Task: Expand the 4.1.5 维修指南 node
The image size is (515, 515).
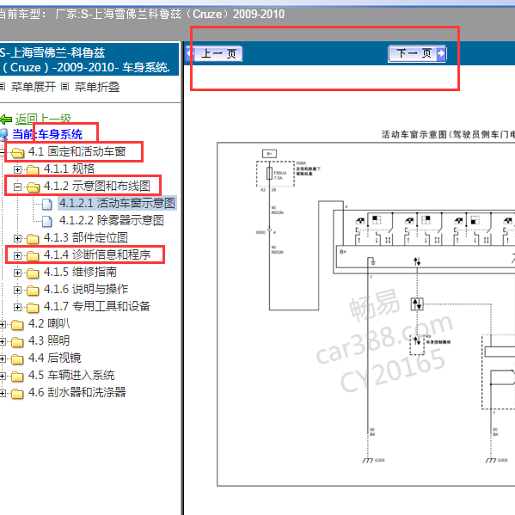Action: pyautogui.click(x=17, y=273)
